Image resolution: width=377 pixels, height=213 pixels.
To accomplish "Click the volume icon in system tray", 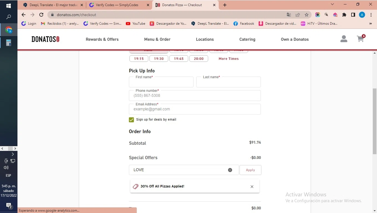I will 6,168.
